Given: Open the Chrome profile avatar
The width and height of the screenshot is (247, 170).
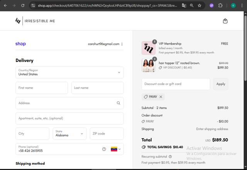Looking at the screenshot, I should (x=233, y=5).
